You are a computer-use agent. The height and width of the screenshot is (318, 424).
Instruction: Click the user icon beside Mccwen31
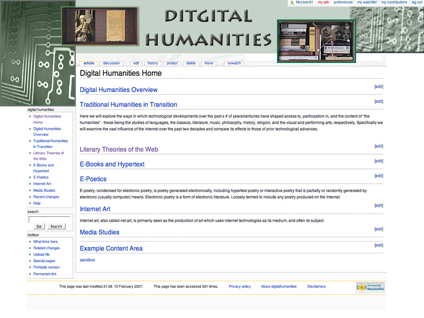coord(292,3)
